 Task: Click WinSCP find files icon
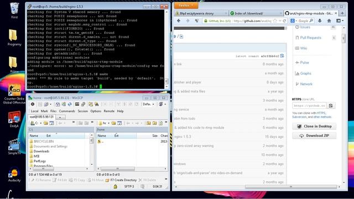click(x=97, y=104)
